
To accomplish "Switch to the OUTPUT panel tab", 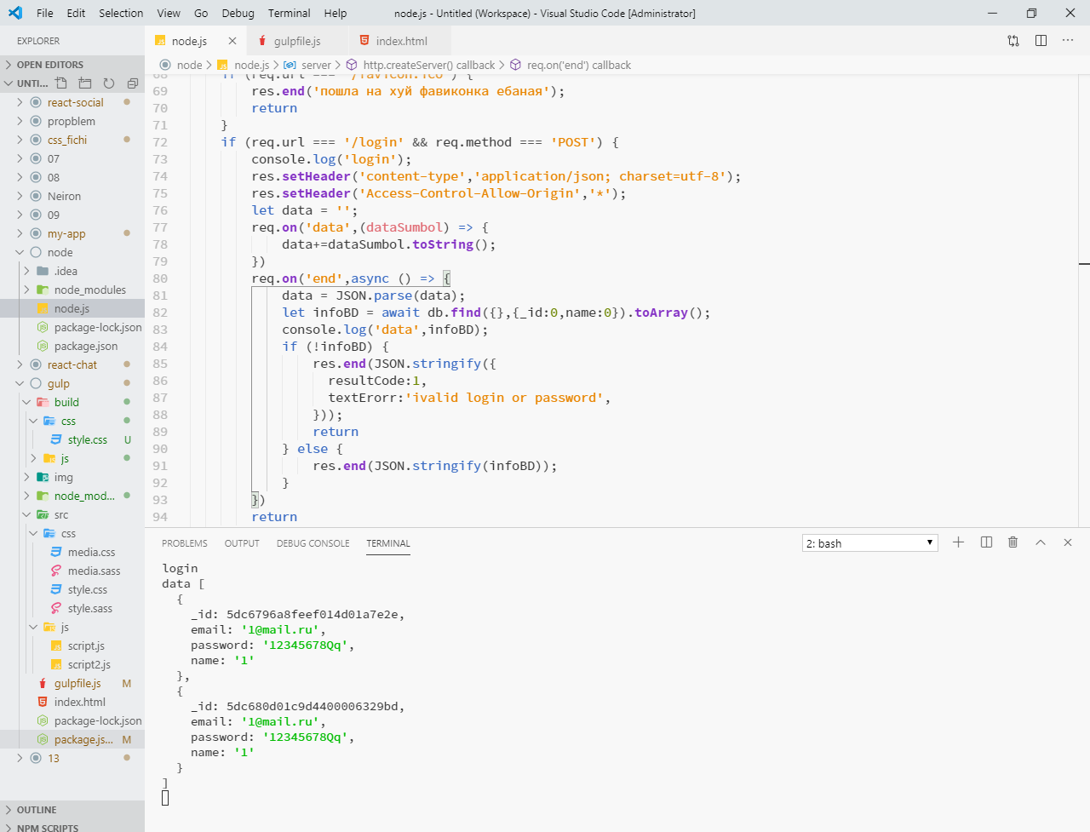I will 242,543.
